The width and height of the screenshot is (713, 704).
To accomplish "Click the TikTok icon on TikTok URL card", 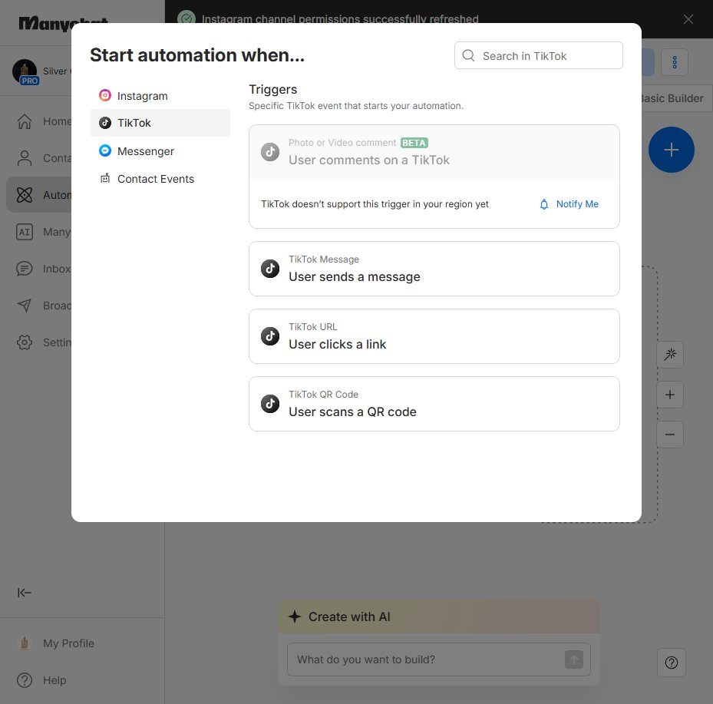I will pos(270,336).
